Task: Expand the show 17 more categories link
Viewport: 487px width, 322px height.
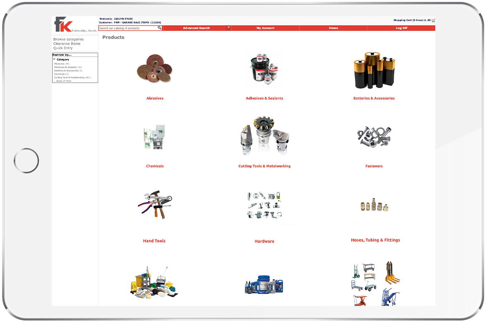Action: (x=63, y=81)
